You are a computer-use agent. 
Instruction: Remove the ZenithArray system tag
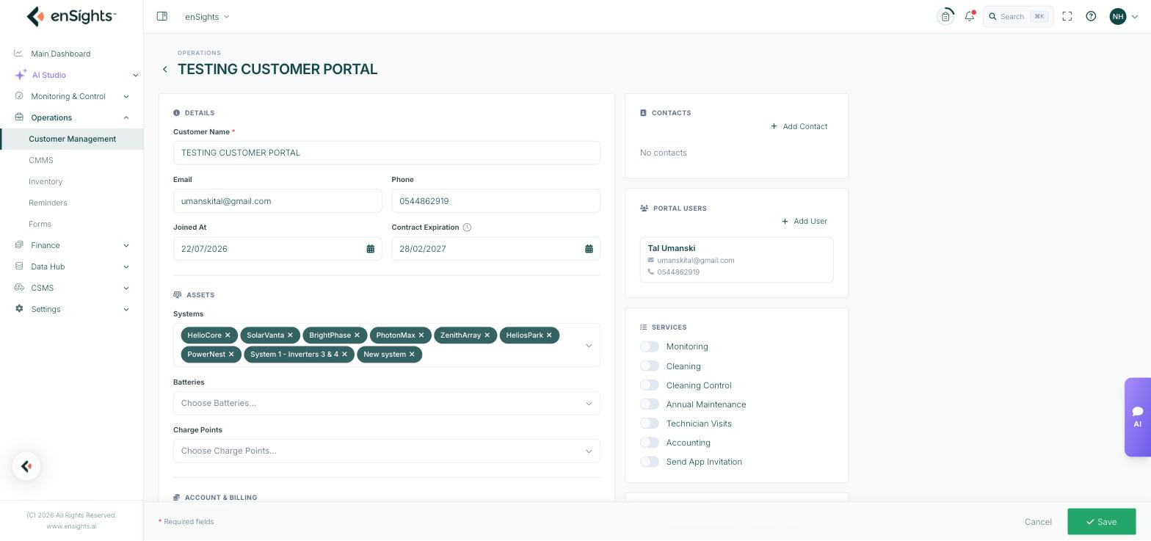pyautogui.click(x=487, y=335)
